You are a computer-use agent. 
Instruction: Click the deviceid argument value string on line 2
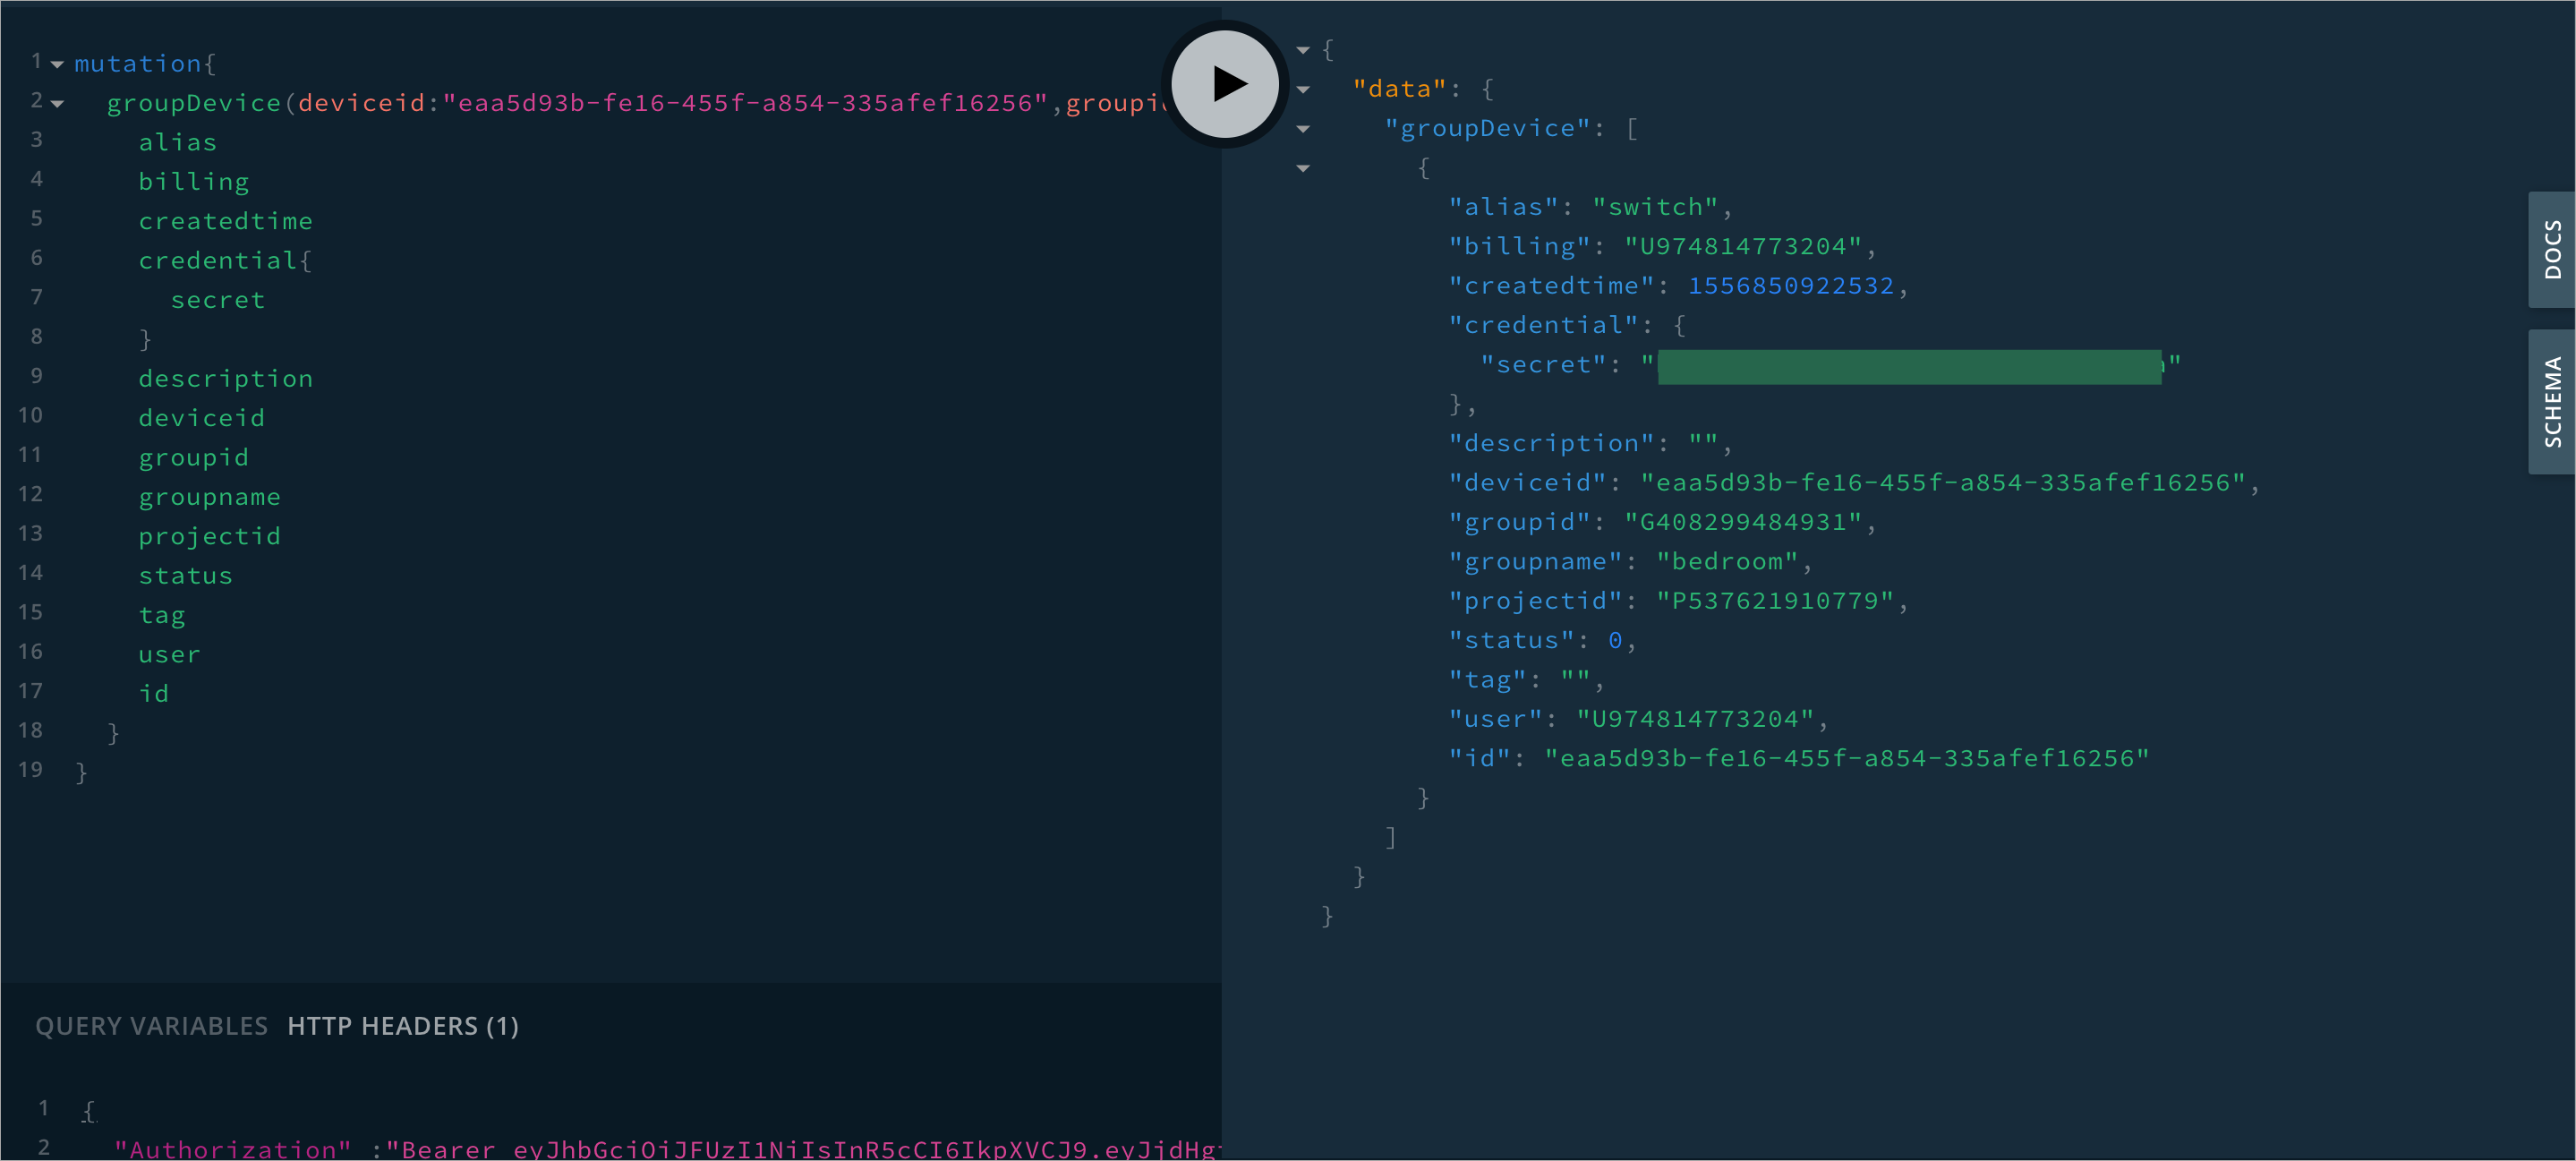pos(745,103)
